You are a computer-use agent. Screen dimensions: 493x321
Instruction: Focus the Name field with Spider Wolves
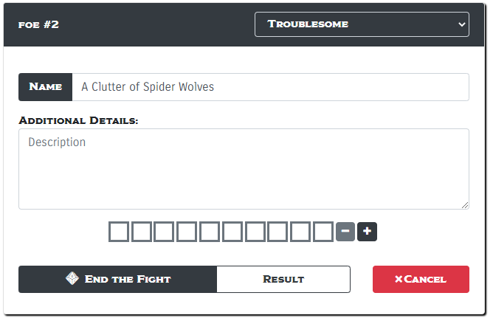point(269,87)
